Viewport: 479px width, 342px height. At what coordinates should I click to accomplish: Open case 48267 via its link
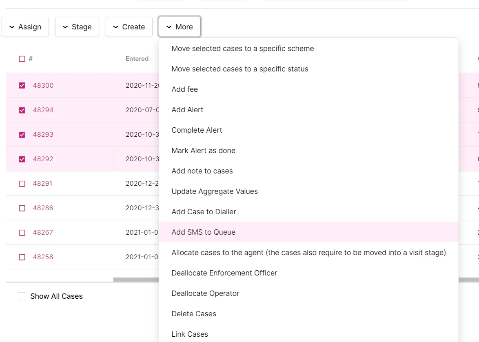point(43,232)
